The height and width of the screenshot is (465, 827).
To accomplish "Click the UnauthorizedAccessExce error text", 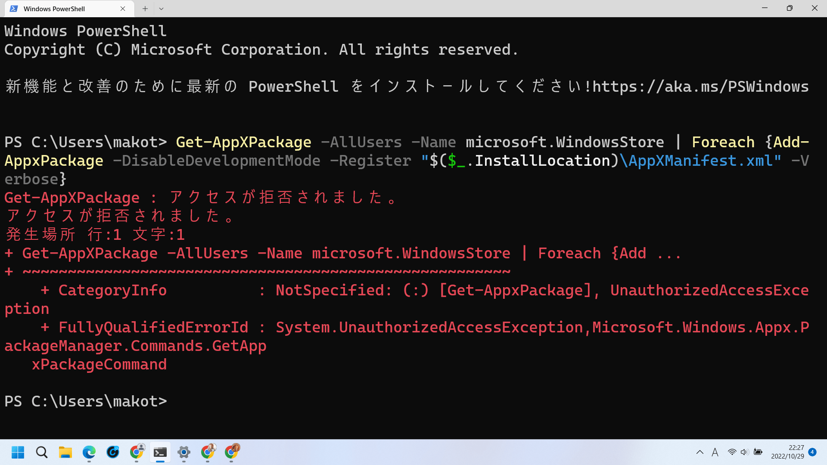I will pos(709,290).
